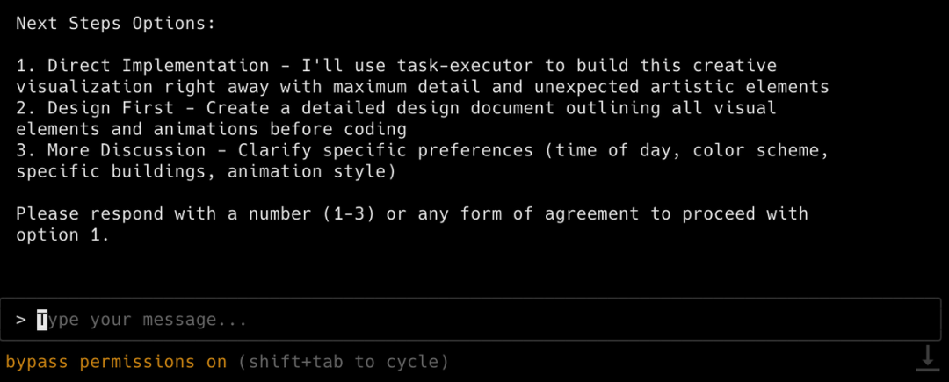Click 'elements and animations before coding' line

(210, 129)
